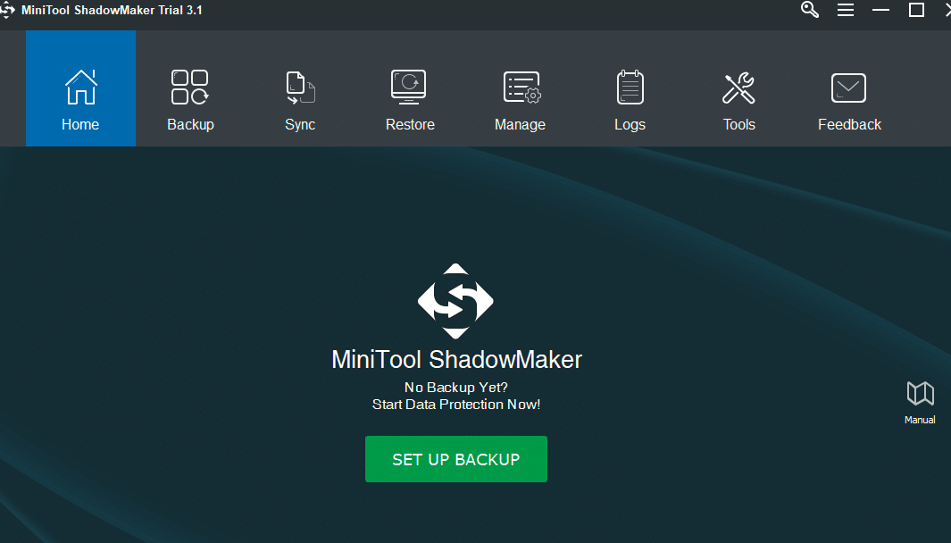Image resolution: width=951 pixels, height=543 pixels.
Task: Click the "Start Data Protection Now!" text
Action: click(x=456, y=405)
